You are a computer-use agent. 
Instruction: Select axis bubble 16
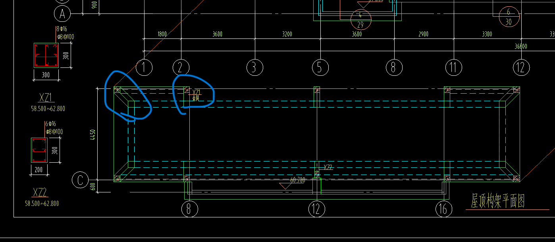click(x=443, y=209)
